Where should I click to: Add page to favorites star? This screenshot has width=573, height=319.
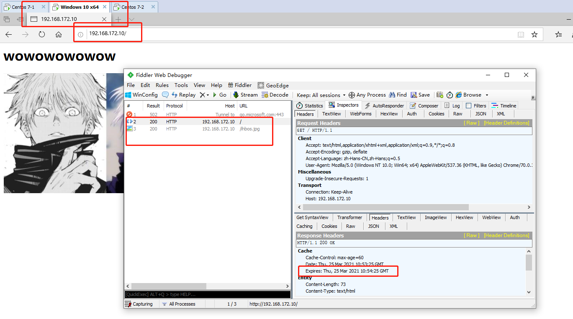pos(534,35)
